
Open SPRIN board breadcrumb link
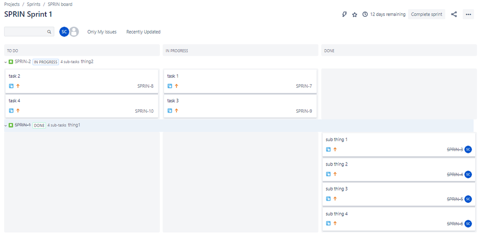(x=60, y=4)
